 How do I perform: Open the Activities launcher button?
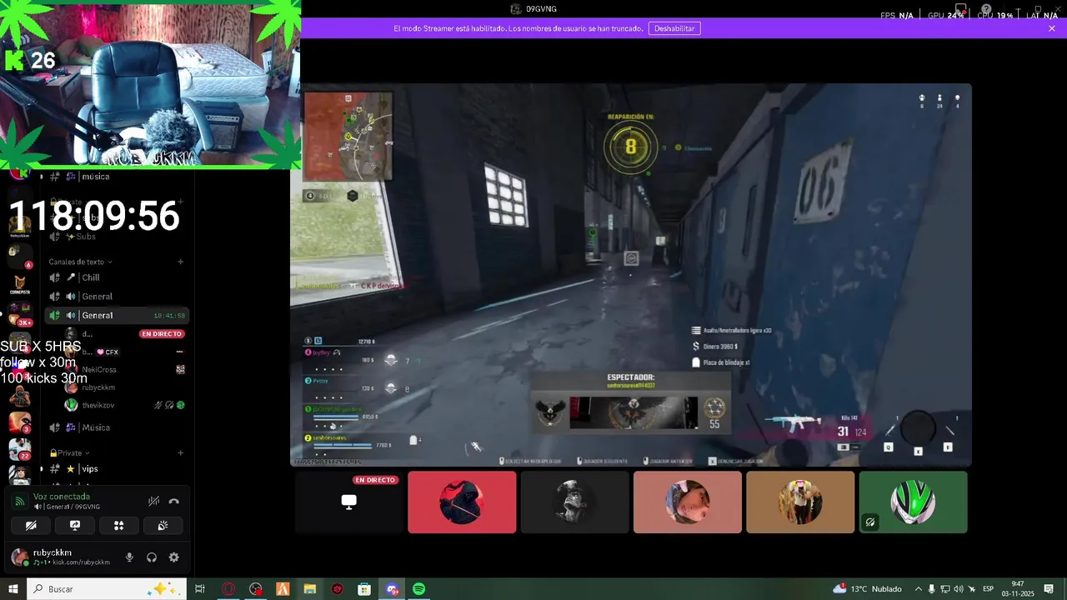coord(118,526)
